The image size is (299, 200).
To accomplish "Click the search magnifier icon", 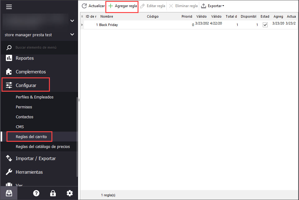I will [x=9, y=47].
